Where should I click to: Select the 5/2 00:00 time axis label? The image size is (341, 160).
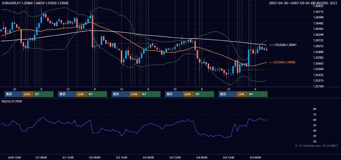point(95,158)
